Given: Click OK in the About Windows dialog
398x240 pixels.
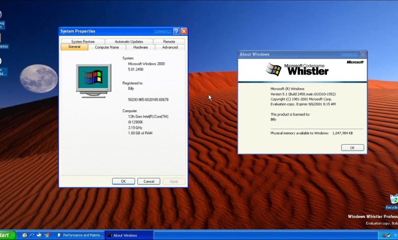Looking at the screenshot, I should (x=352, y=148).
